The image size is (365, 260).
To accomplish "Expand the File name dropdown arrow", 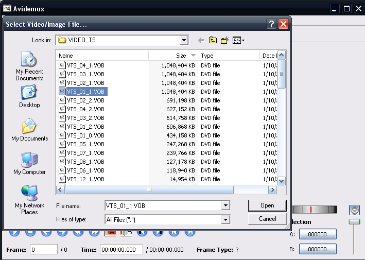I will pos(225,205).
